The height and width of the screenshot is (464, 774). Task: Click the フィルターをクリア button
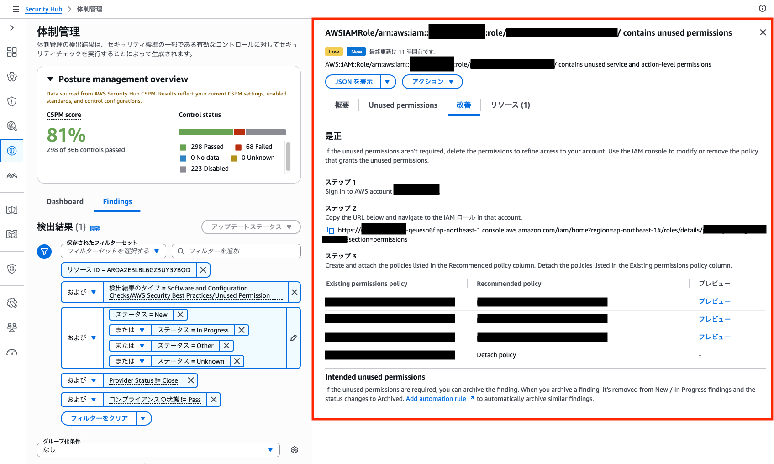pyautogui.click(x=99, y=418)
